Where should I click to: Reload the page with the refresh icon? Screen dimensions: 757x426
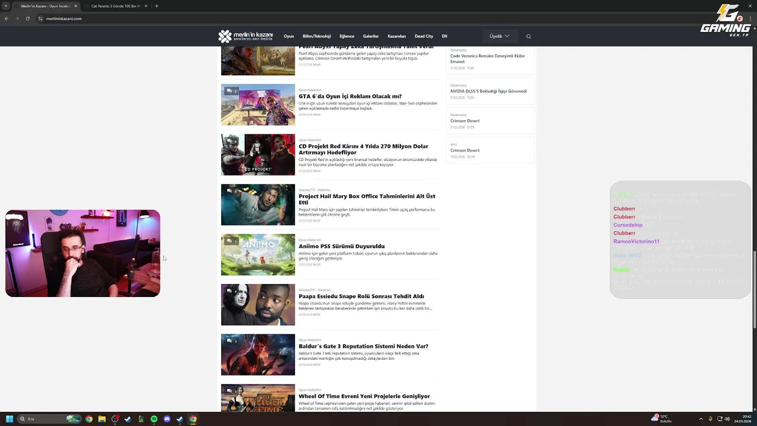pos(27,18)
